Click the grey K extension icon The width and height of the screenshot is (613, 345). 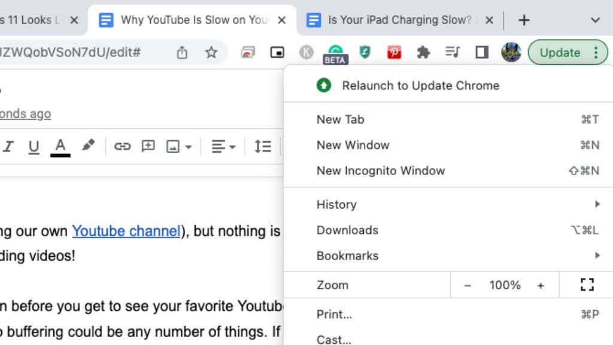click(x=306, y=52)
